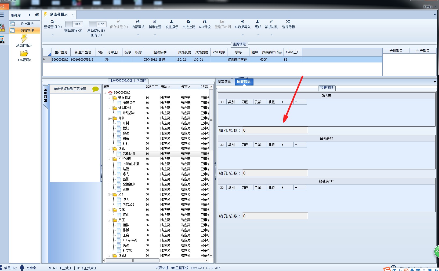Click the 验收标准 column header
Image resolution: width=439 pixels, height=271 pixels.
[160, 52]
